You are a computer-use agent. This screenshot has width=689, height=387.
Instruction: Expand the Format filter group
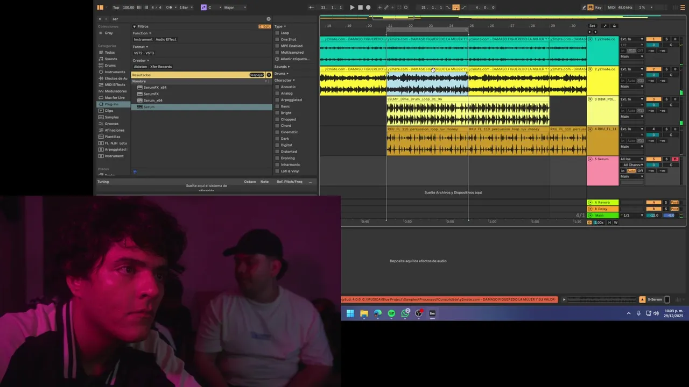140,47
